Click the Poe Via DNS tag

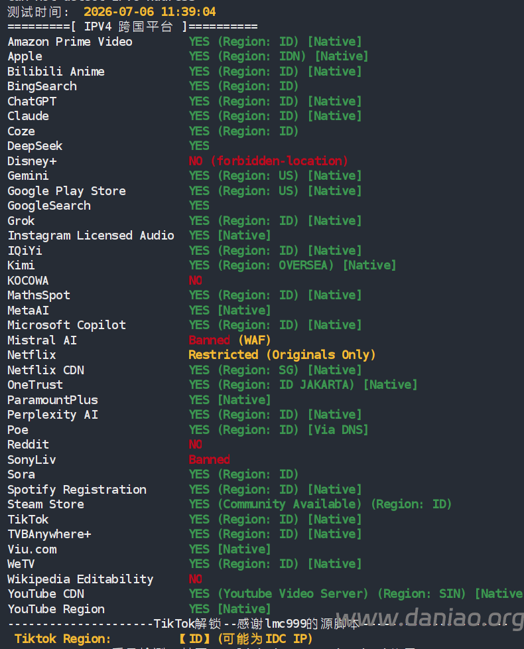[338, 430]
